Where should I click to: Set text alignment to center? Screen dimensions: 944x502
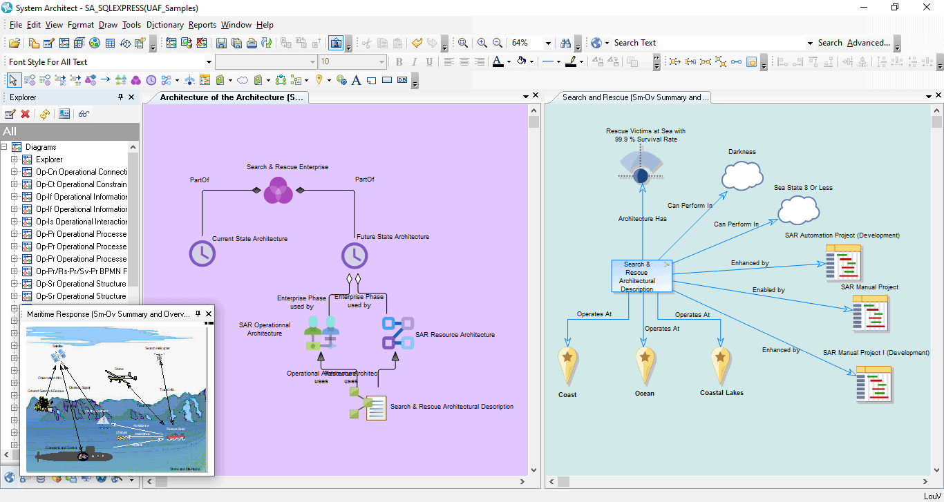464,61
